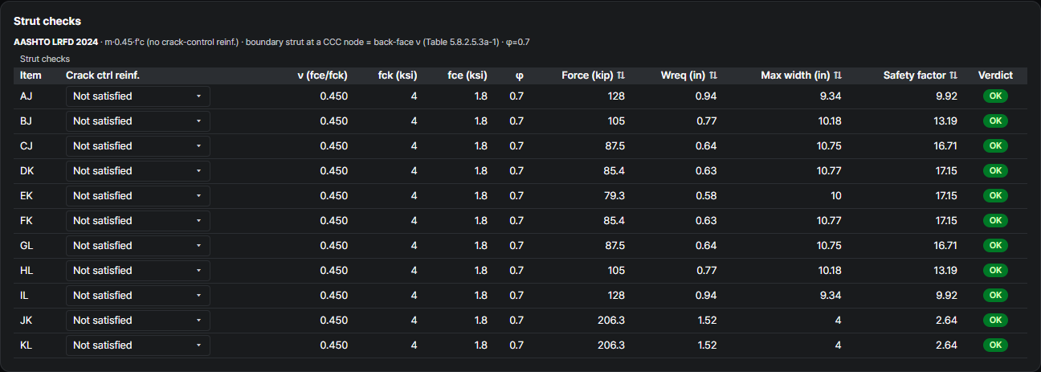
Task: Click the OK verdict badge for EK
Action: click(995, 196)
